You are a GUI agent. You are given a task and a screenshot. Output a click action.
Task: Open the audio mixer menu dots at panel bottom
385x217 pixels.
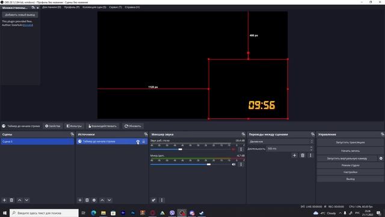pos(162,200)
